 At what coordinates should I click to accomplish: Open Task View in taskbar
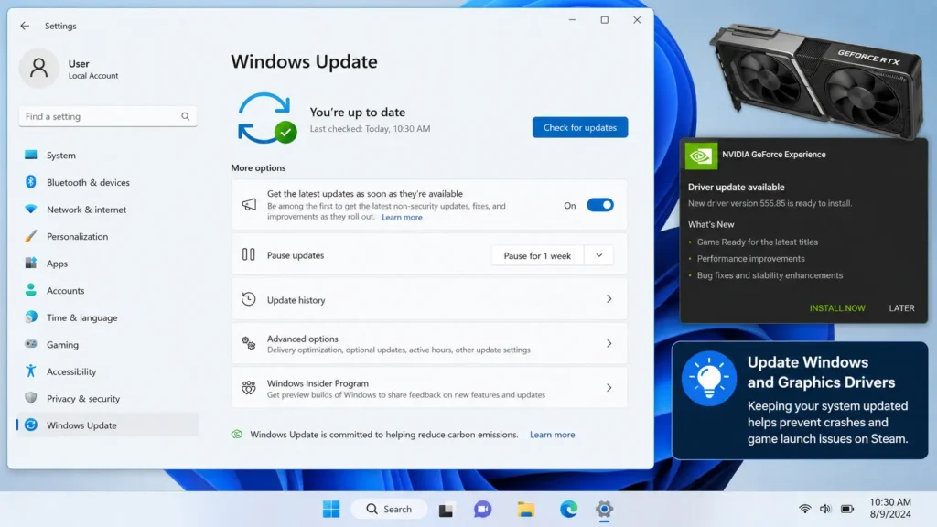tap(446, 510)
